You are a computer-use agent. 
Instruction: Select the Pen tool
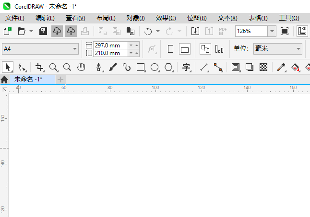click(x=99, y=67)
